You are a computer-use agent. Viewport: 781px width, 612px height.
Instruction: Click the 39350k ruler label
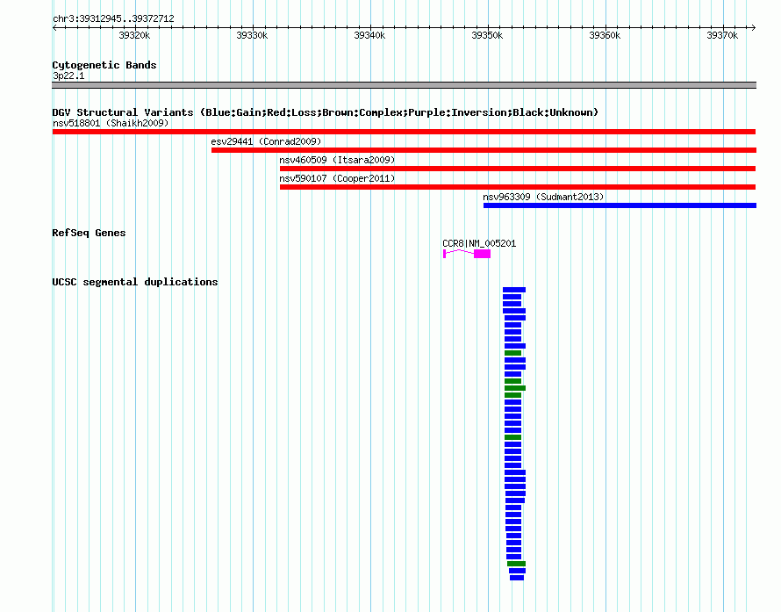pyautogui.click(x=487, y=35)
